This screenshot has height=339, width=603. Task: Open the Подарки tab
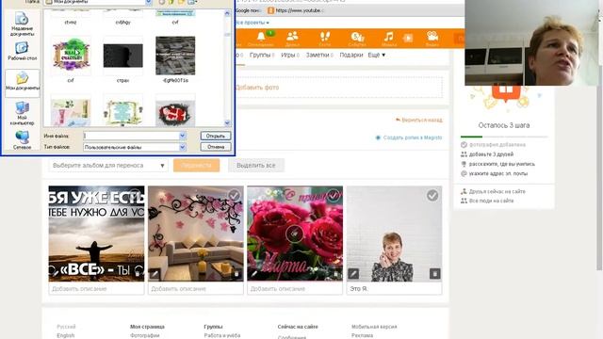[351, 55]
